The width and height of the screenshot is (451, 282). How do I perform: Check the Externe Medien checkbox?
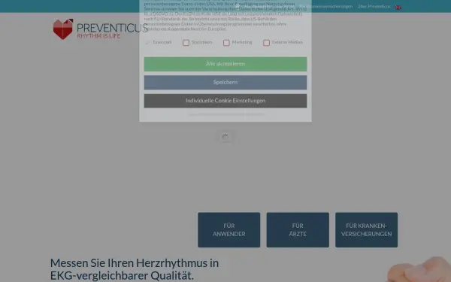[266, 43]
